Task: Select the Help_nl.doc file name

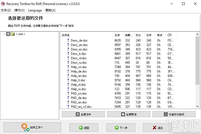Action: pos(78,85)
